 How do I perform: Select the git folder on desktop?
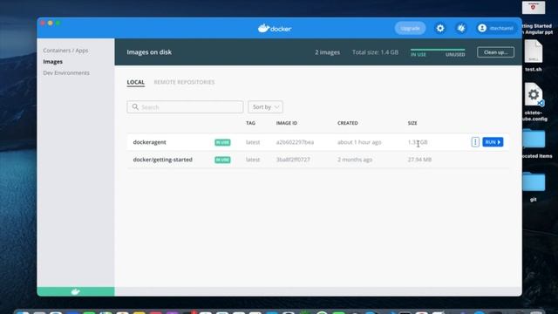(534, 187)
